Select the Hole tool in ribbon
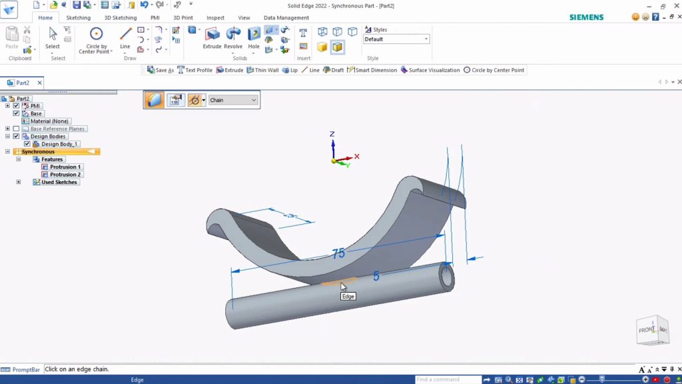The height and width of the screenshot is (384, 682). pyautogui.click(x=254, y=39)
